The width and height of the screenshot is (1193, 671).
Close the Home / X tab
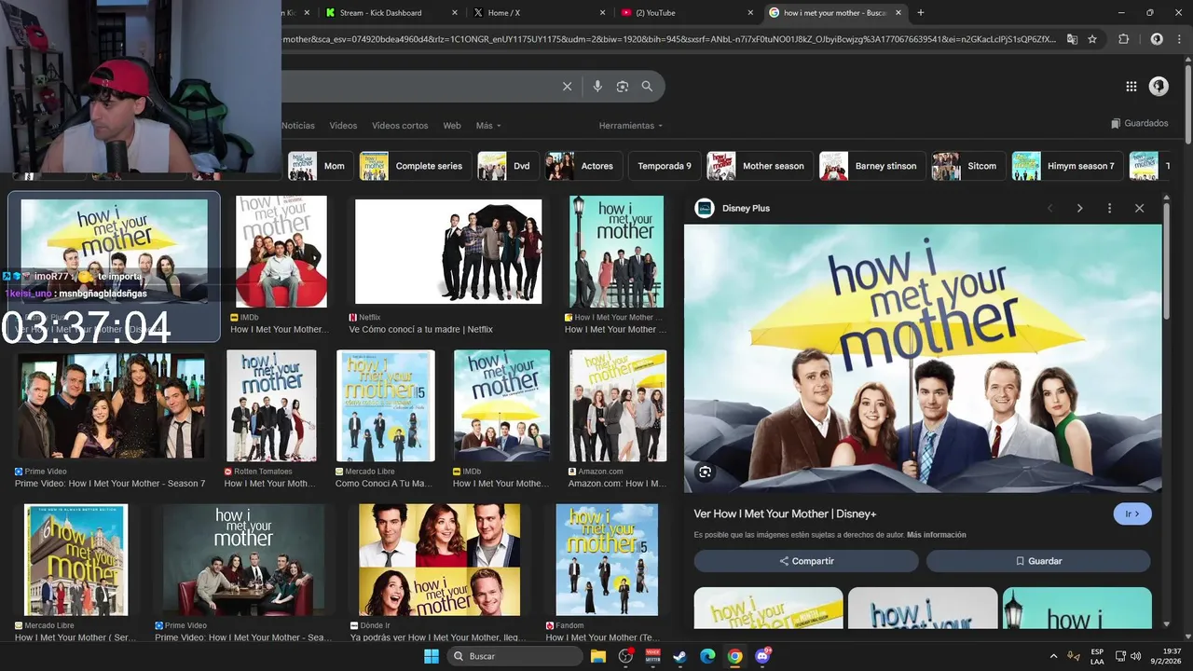(x=602, y=13)
